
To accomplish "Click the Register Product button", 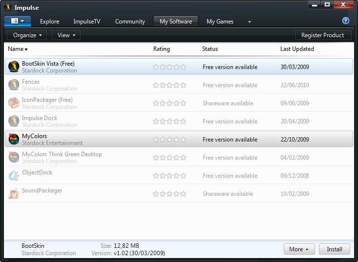I will [x=323, y=35].
